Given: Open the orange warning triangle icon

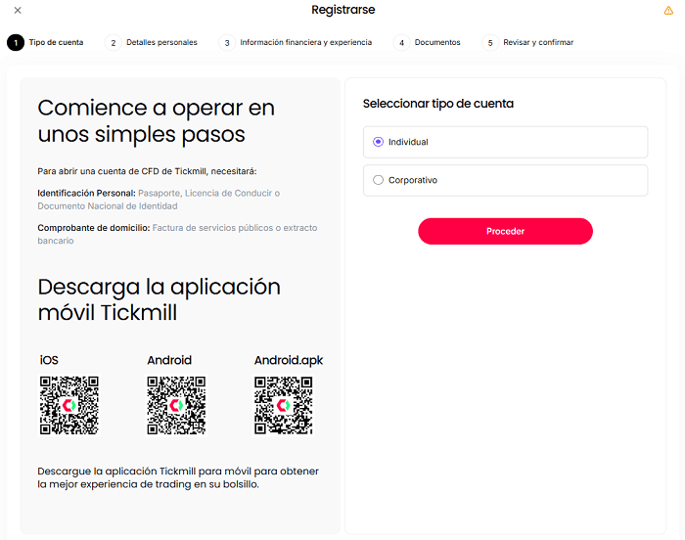Looking at the screenshot, I should (668, 10).
